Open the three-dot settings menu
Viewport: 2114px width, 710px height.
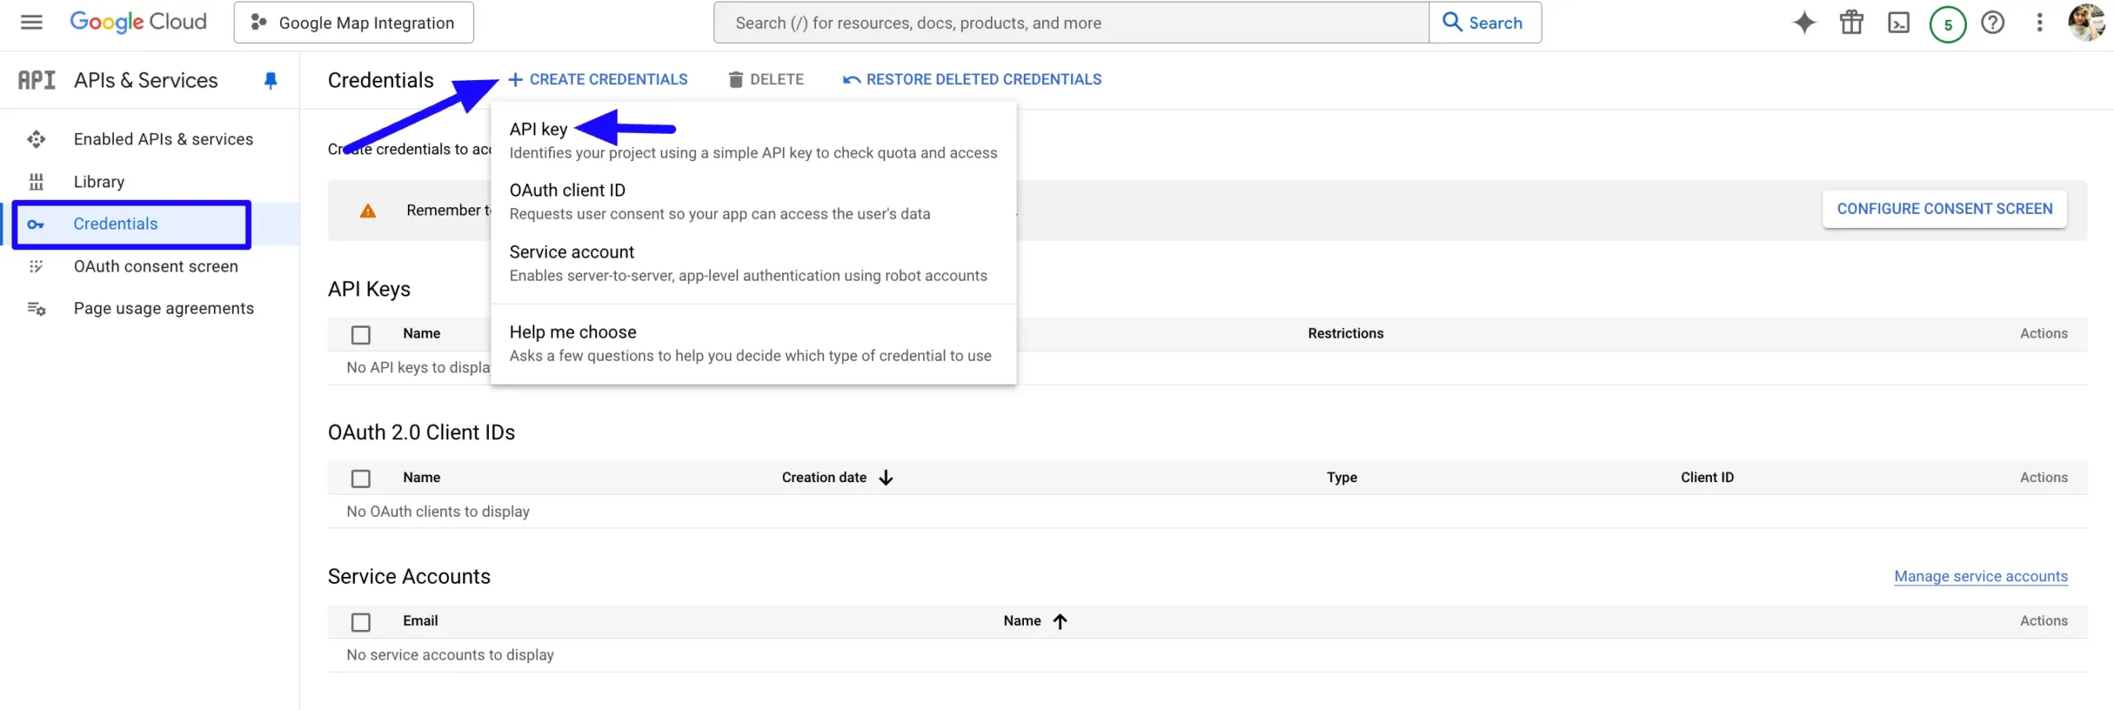pos(2039,22)
